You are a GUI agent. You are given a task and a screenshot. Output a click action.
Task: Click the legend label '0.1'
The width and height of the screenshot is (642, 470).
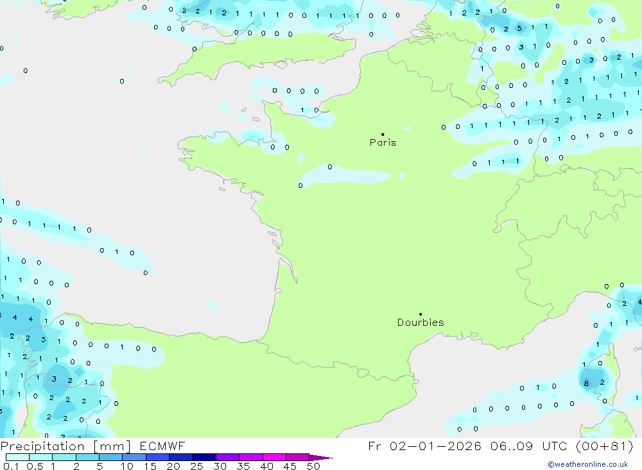pyautogui.click(x=11, y=466)
